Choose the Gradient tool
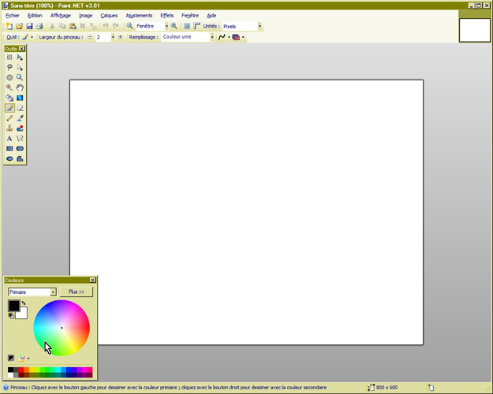The width and height of the screenshot is (493, 394). coord(20,98)
